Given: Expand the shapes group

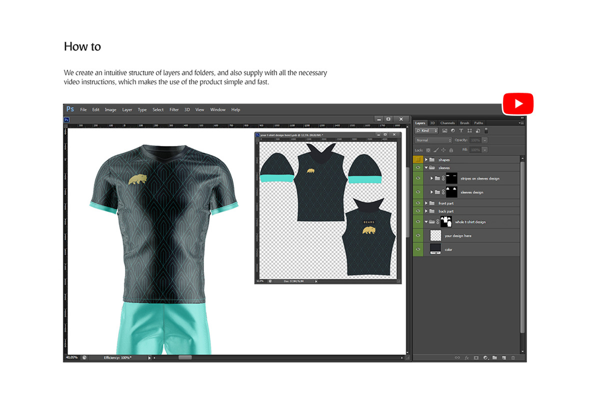Looking at the screenshot, I should click(426, 159).
